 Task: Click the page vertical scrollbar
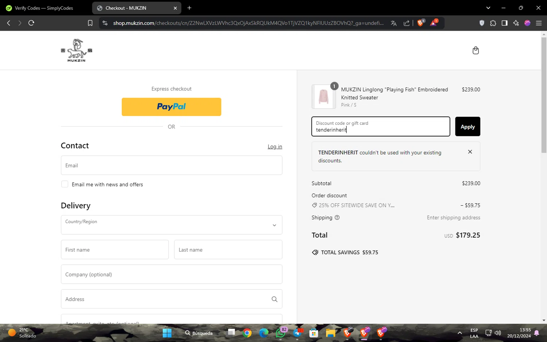[544, 95]
